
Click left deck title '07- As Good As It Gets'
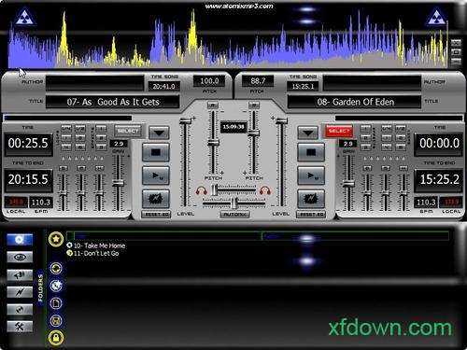[113, 102]
